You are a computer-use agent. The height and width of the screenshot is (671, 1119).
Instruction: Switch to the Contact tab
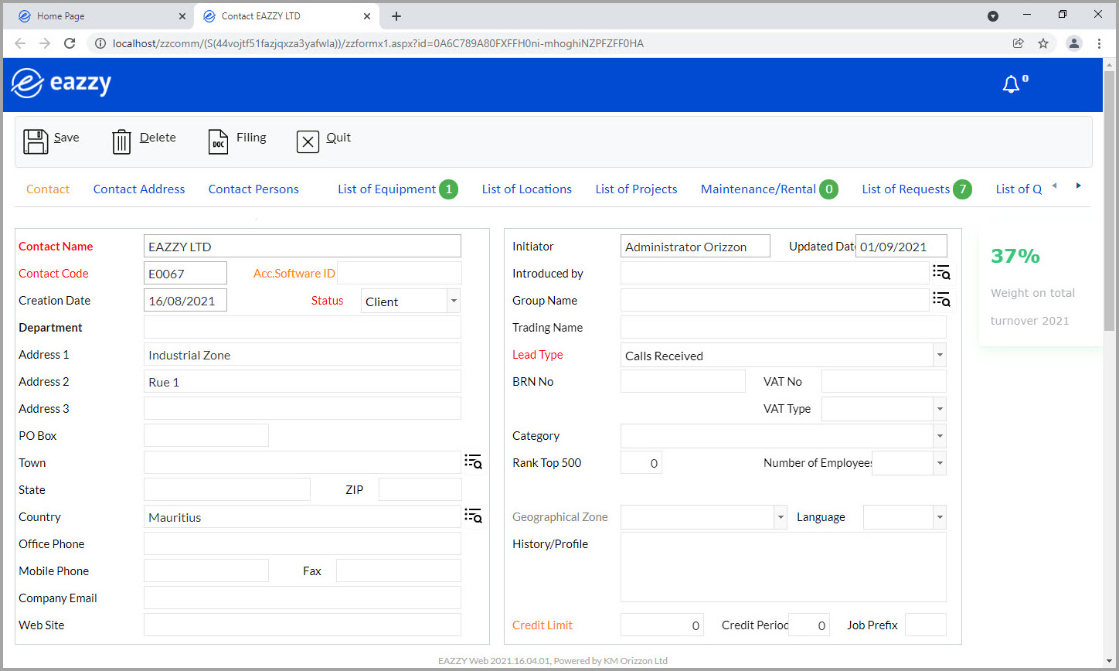coord(48,189)
